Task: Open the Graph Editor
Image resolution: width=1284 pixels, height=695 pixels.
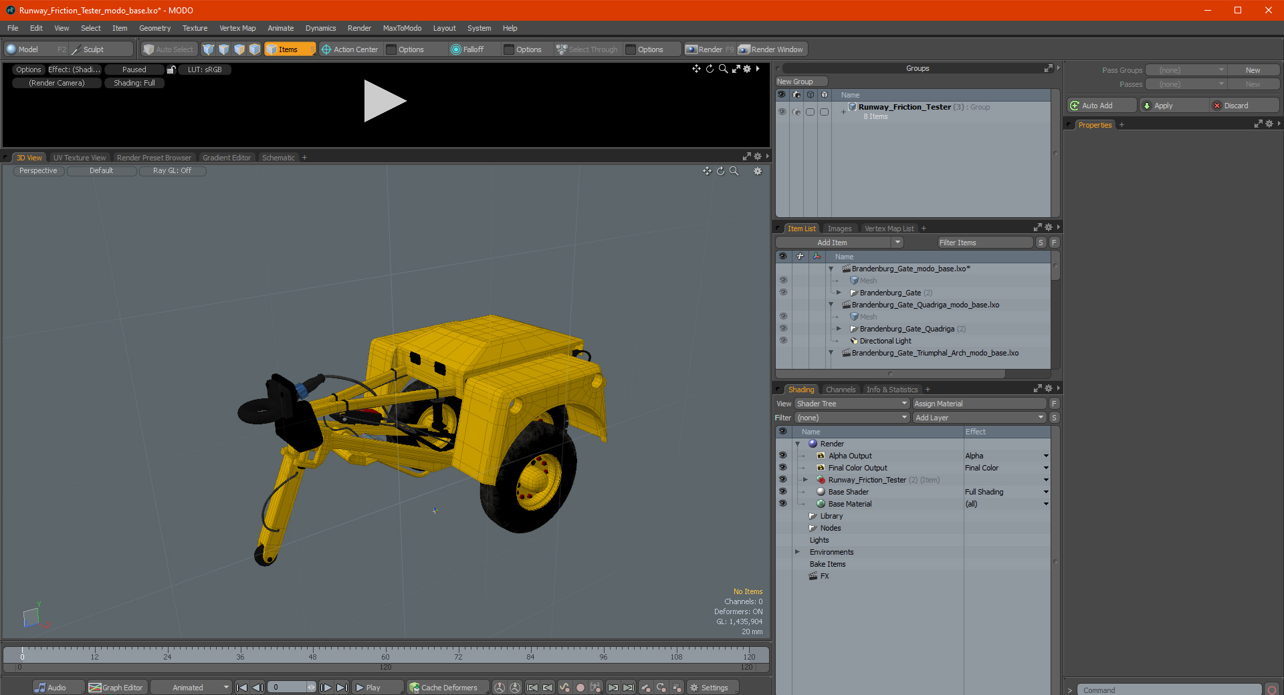Action: point(116,687)
